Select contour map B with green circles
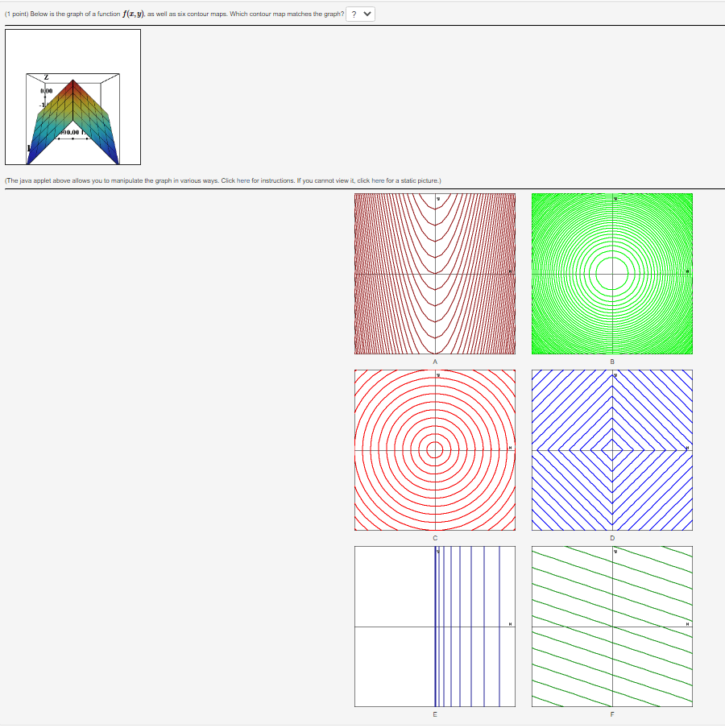Screen dimensions: 725x728 pos(612,274)
